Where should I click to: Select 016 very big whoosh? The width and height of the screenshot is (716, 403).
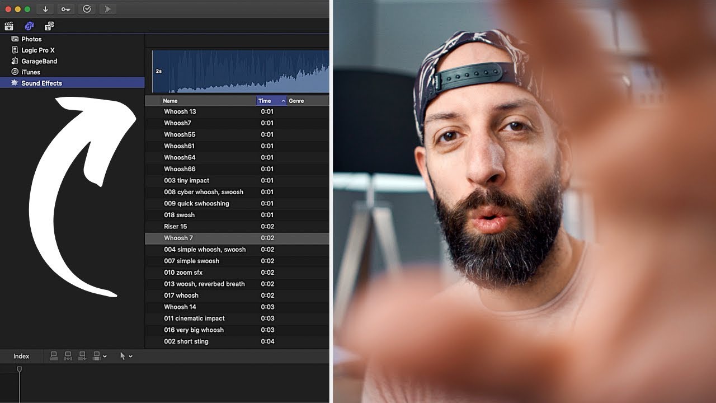[x=237, y=330]
